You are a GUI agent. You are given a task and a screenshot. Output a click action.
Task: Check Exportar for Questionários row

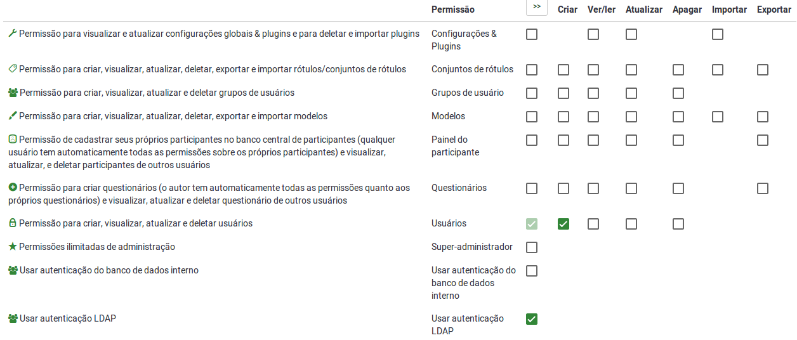pos(763,188)
